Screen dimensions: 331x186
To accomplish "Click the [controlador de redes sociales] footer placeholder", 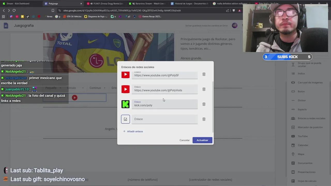I will (x=210, y=180).
